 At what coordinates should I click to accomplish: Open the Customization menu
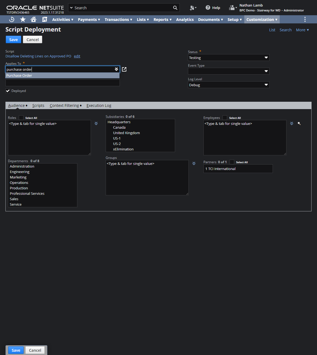coord(262,19)
